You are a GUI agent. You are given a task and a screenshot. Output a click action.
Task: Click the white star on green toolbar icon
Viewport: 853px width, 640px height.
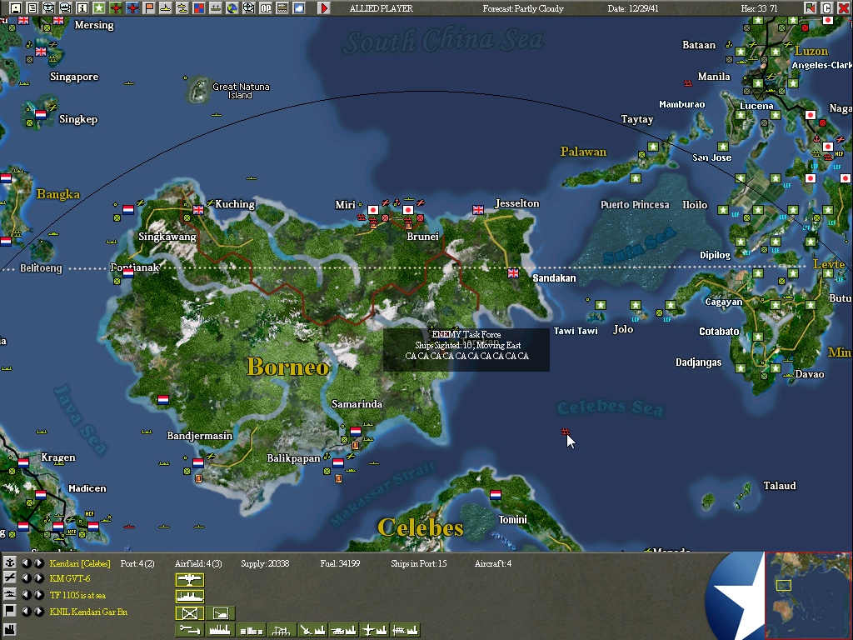pos(99,8)
